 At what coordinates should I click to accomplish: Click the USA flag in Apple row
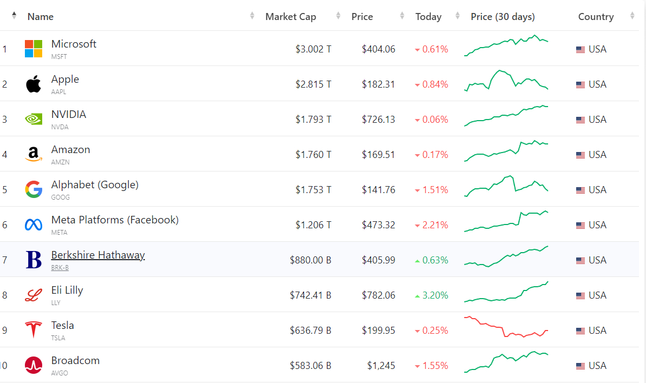(581, 84)
